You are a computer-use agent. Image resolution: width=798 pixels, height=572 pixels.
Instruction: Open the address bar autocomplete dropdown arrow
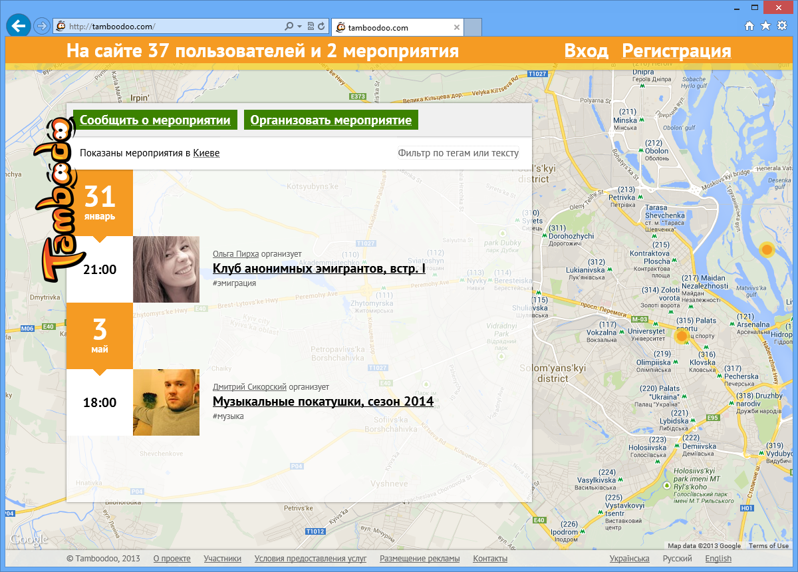tap(300, 27)
